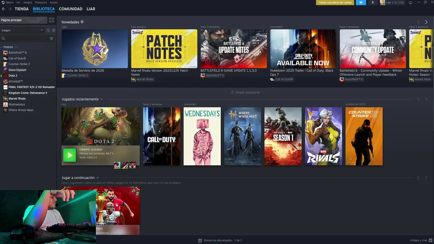This screenshot has height=244, width=434.
Task: Go to the BIBLIOTECA tab
Action: pos(44,9)
